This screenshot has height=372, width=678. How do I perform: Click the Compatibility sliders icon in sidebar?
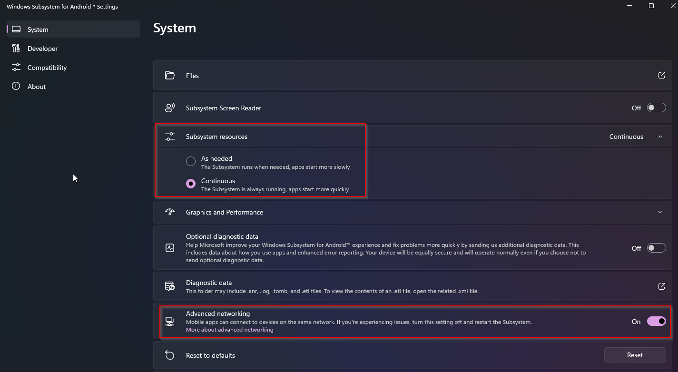16,67
